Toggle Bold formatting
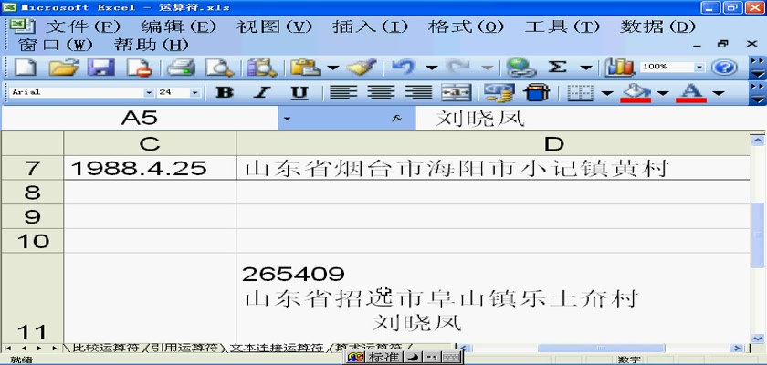The height and width of the screenshot is (365, 767). [x=224, y=92]
